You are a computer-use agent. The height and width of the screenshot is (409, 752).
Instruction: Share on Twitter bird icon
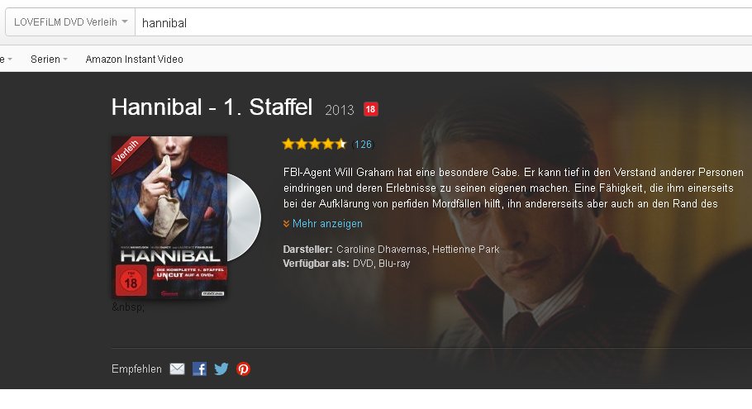click(221, 369)
